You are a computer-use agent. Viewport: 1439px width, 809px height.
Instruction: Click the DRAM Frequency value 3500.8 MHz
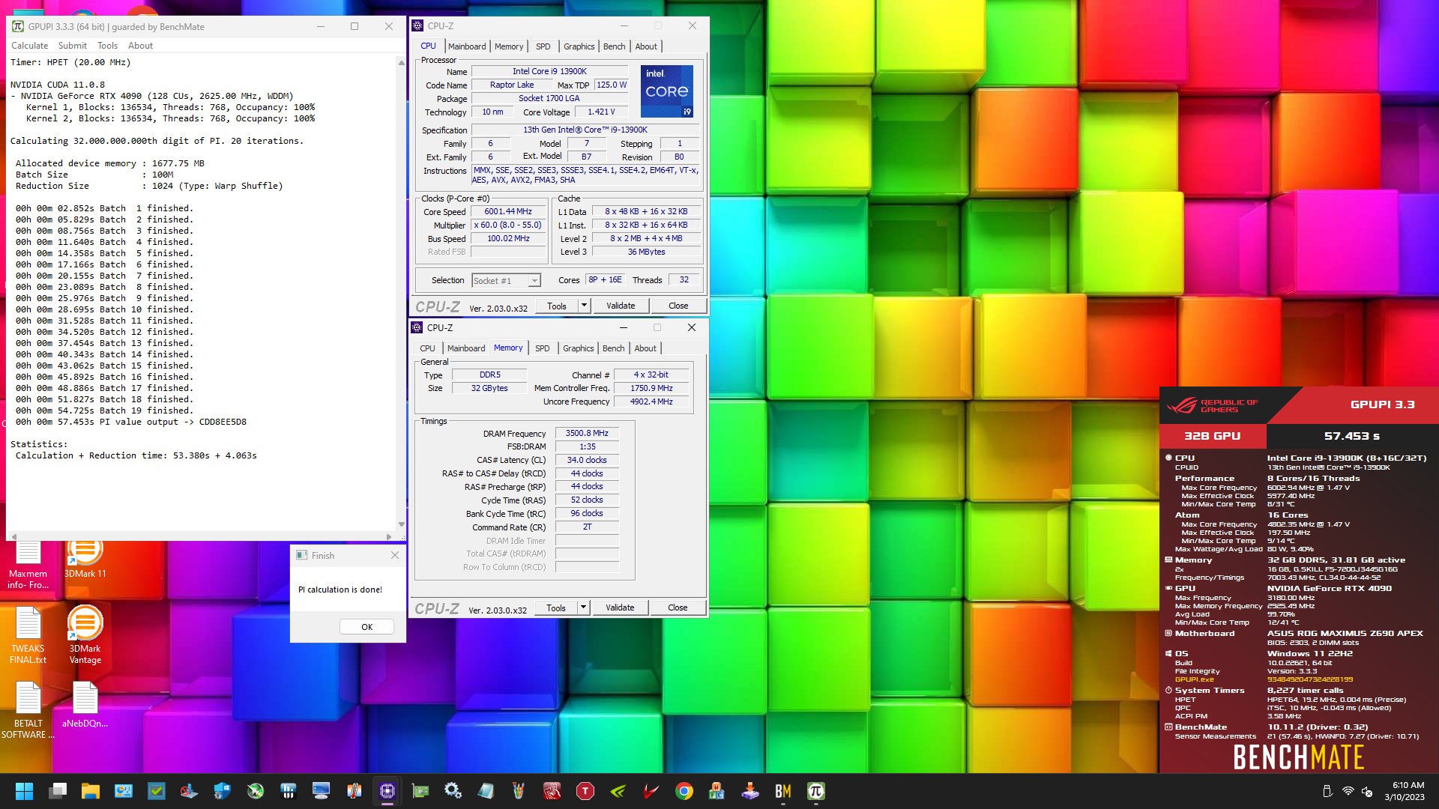pyautogui.click(x=587, y=433)
